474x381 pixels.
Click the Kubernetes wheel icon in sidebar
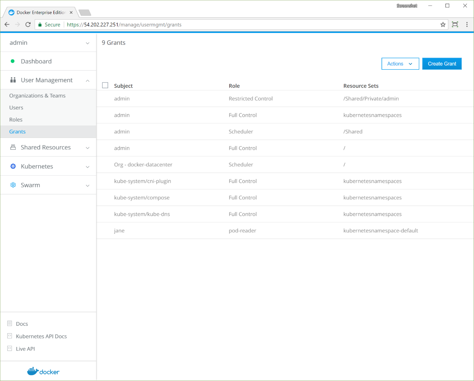(13, 166)
